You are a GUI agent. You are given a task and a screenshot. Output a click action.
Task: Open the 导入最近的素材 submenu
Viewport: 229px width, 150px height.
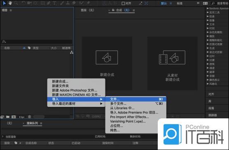tap(76, 104)
